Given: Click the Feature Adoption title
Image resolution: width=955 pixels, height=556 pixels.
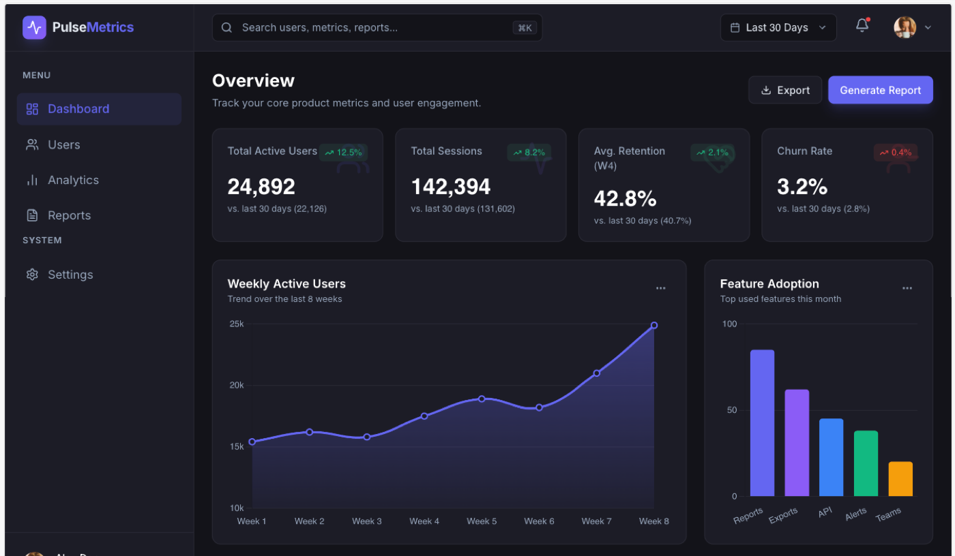Looking at the screenshot, I should (769, 284).
